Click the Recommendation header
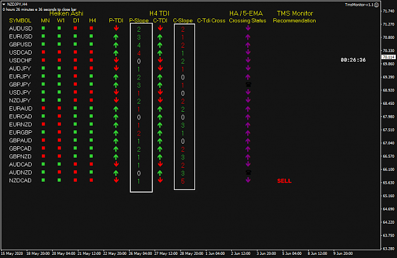Viewport: 397px width, 258px height. 294,20
